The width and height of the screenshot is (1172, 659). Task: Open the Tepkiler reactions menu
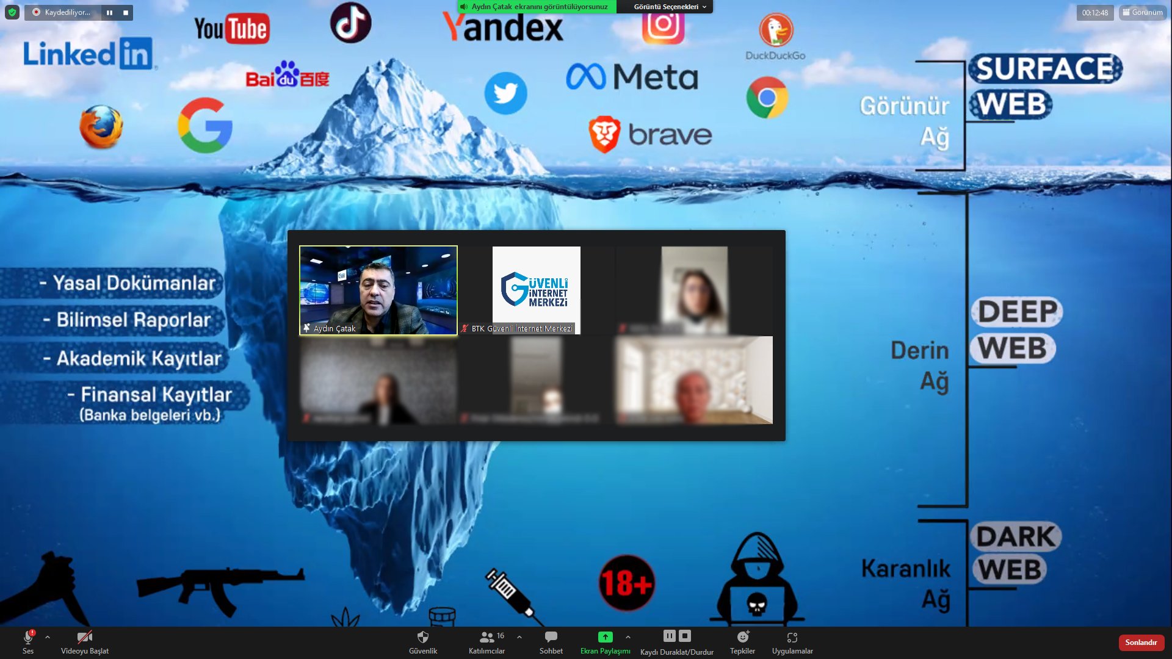[743, 643]
